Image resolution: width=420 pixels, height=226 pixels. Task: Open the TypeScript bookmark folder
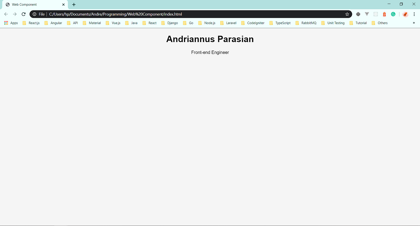(280, 23)
